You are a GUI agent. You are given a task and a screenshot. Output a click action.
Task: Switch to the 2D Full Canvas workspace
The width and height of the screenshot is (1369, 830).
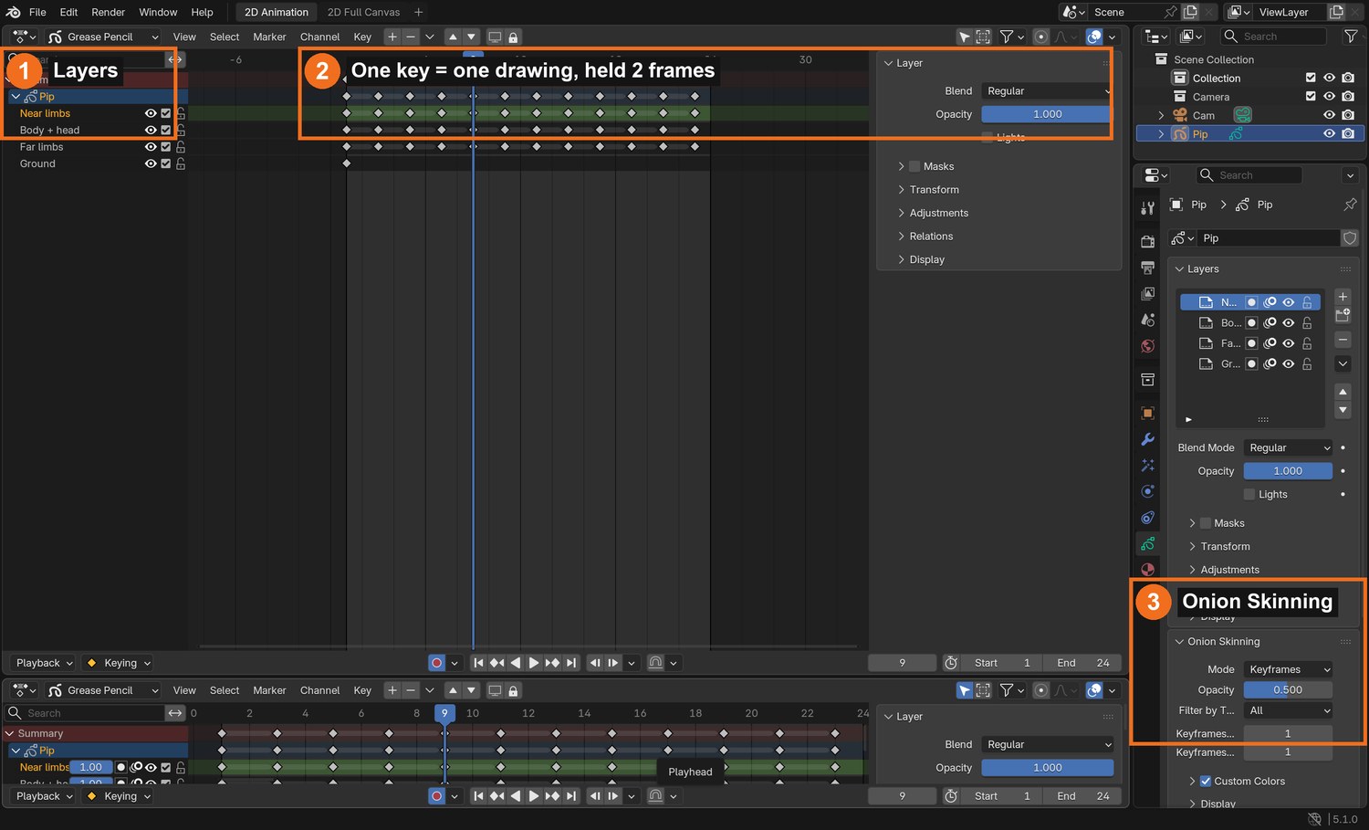click(363, 12)
